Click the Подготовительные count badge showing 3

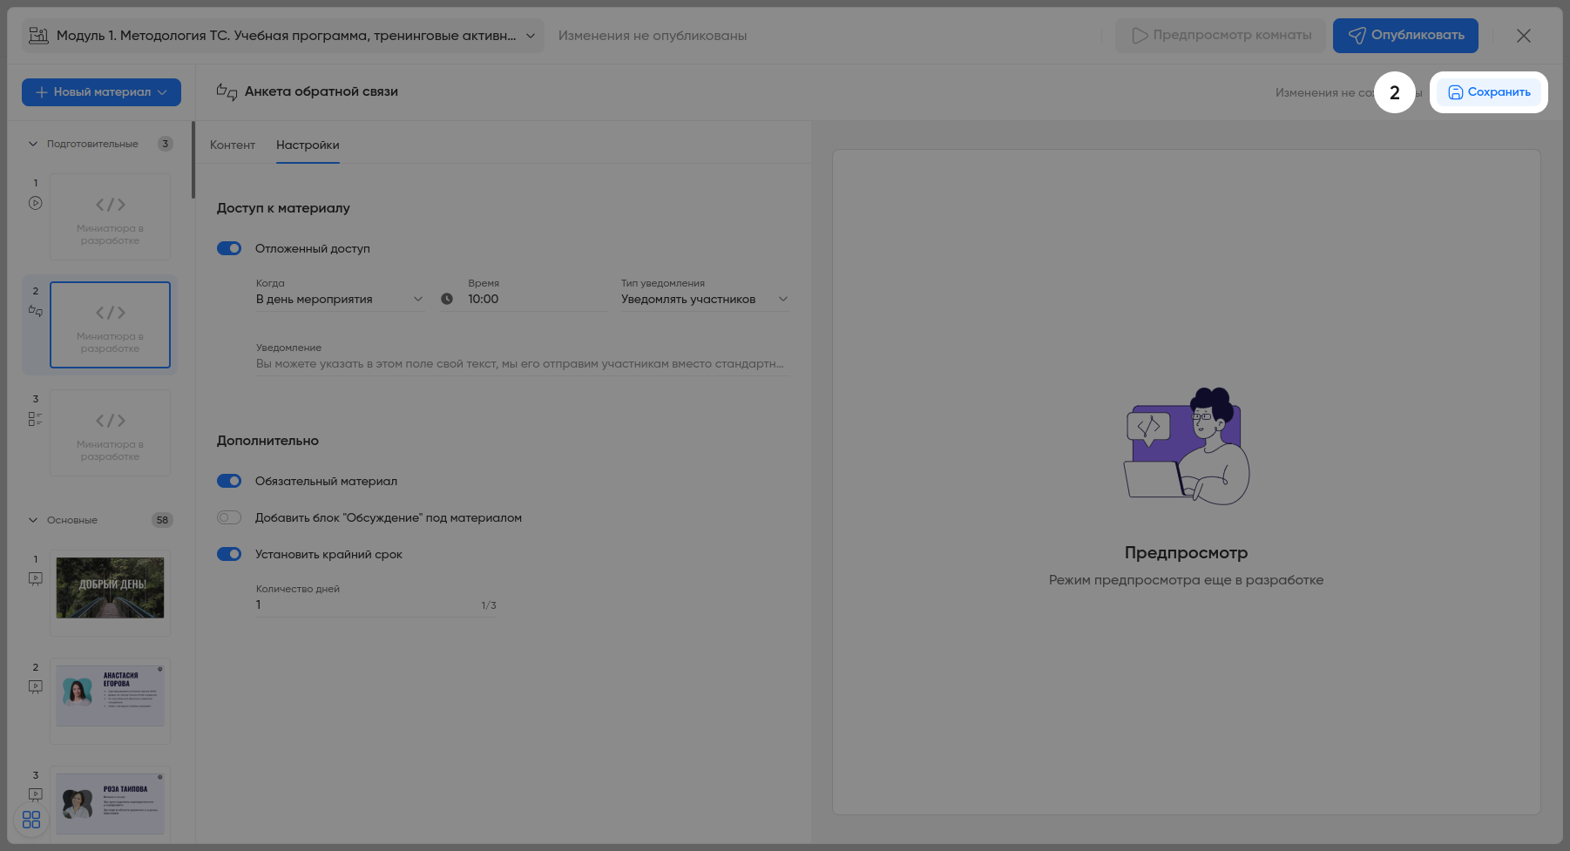[166, 144]
